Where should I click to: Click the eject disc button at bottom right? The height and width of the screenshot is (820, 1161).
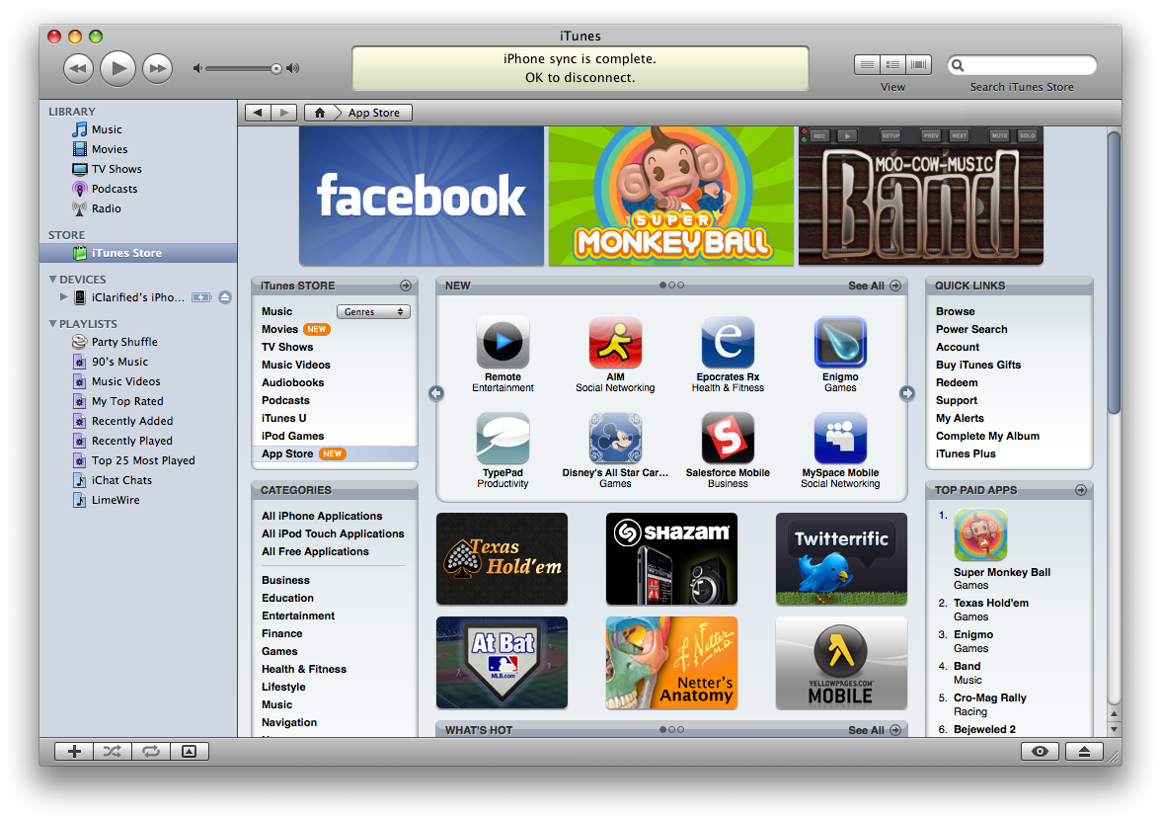pyautogui.click(x=1084, y=751)
